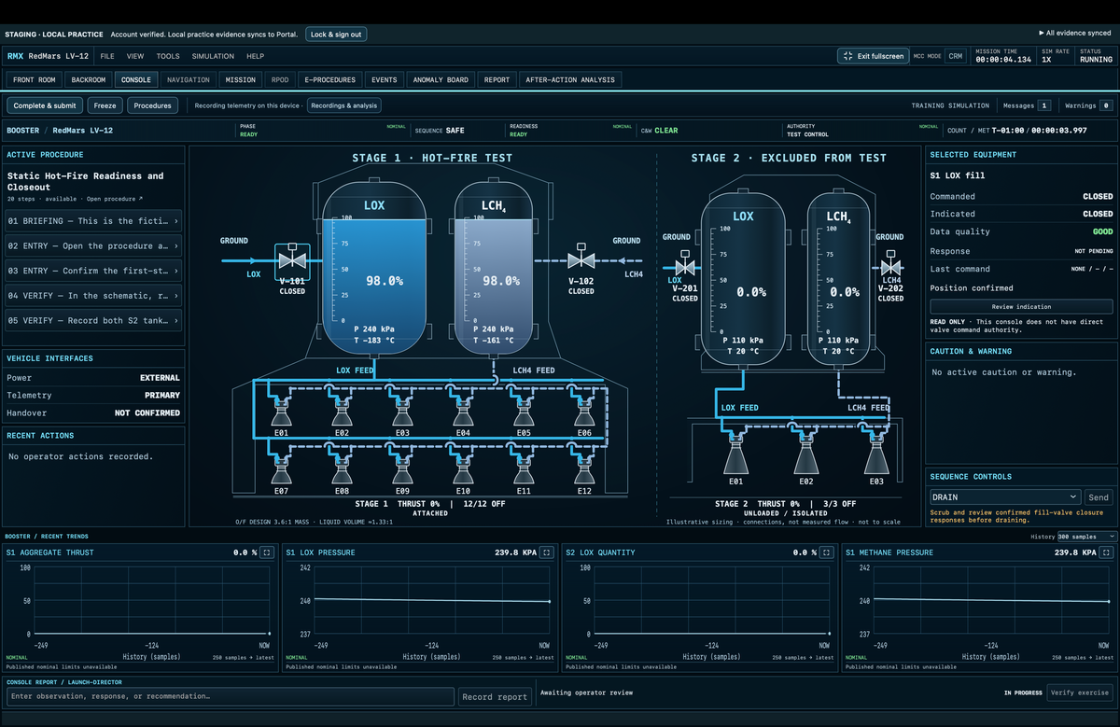Select the V-101 LOX fill valve symbol
Screen dimensions: 1120x727
[293, 261]
